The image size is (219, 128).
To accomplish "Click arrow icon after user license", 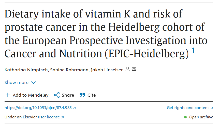I will point(63,117).
